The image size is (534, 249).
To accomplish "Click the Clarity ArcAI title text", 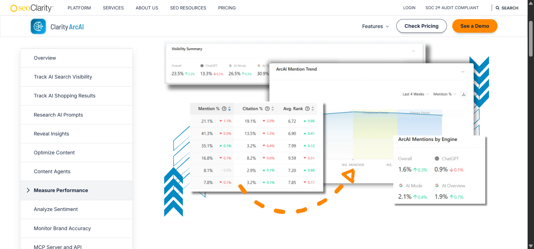I will [x=67, y=27].
